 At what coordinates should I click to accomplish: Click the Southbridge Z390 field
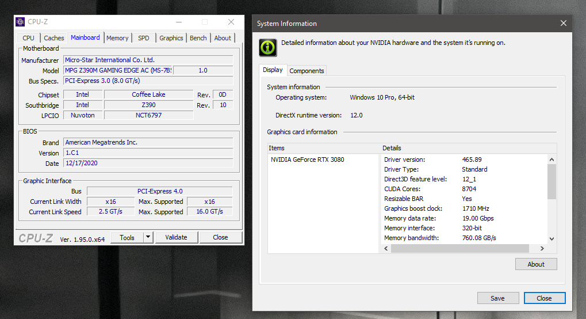148,105
